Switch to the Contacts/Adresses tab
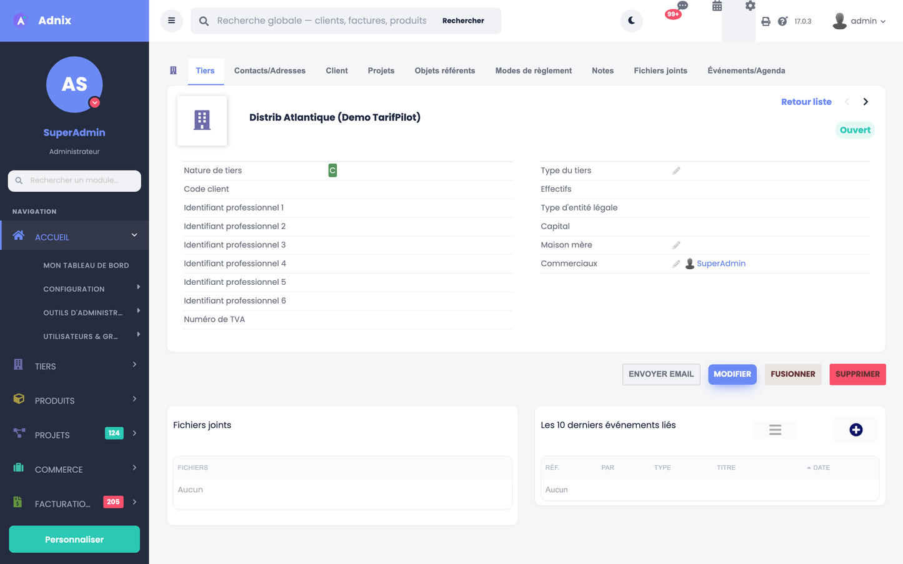The height and width of the screenshot is (564, 903). 270,71
